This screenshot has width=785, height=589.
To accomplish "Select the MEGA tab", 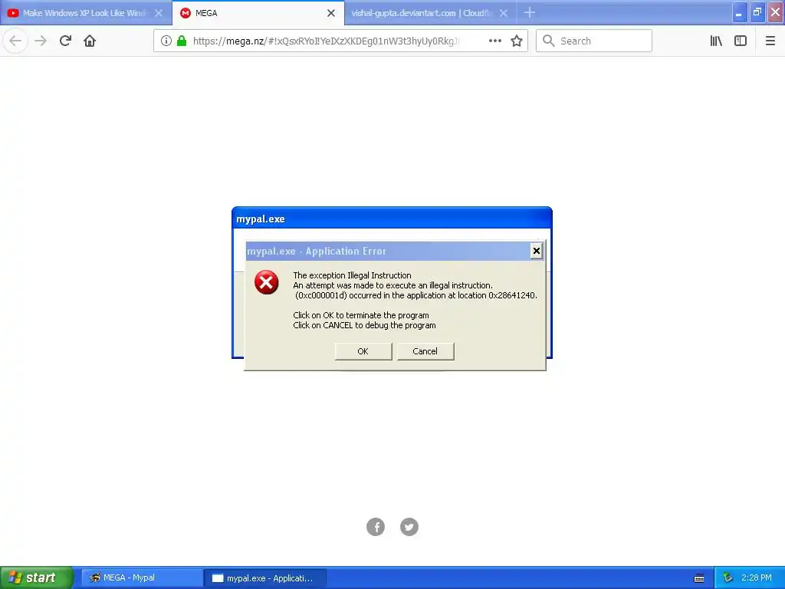I will coord(258,13).
